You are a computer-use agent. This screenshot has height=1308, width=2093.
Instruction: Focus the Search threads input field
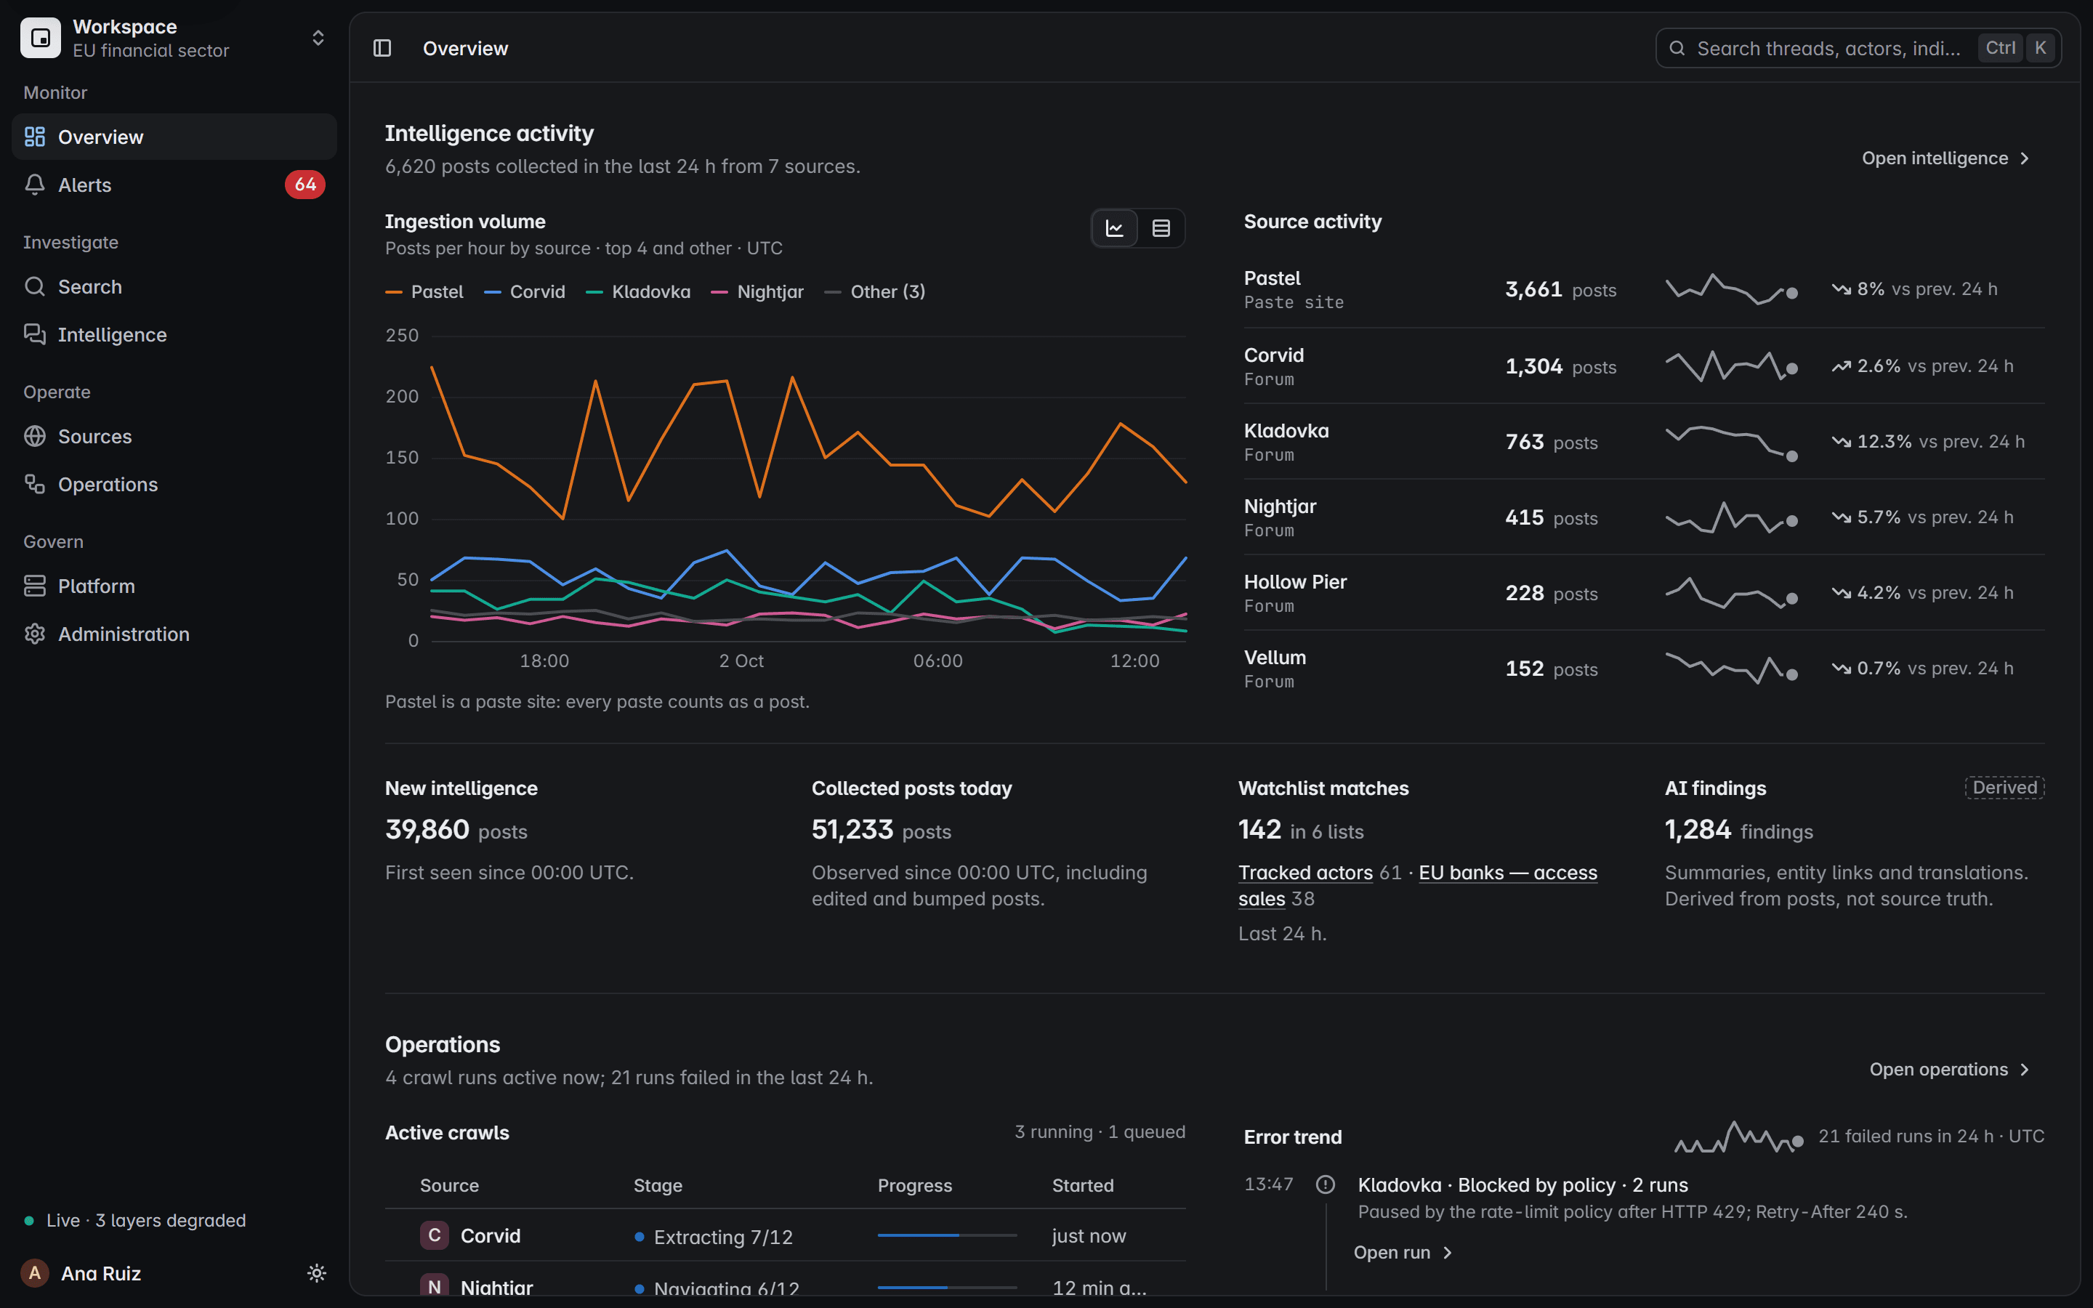point(1858,49)
